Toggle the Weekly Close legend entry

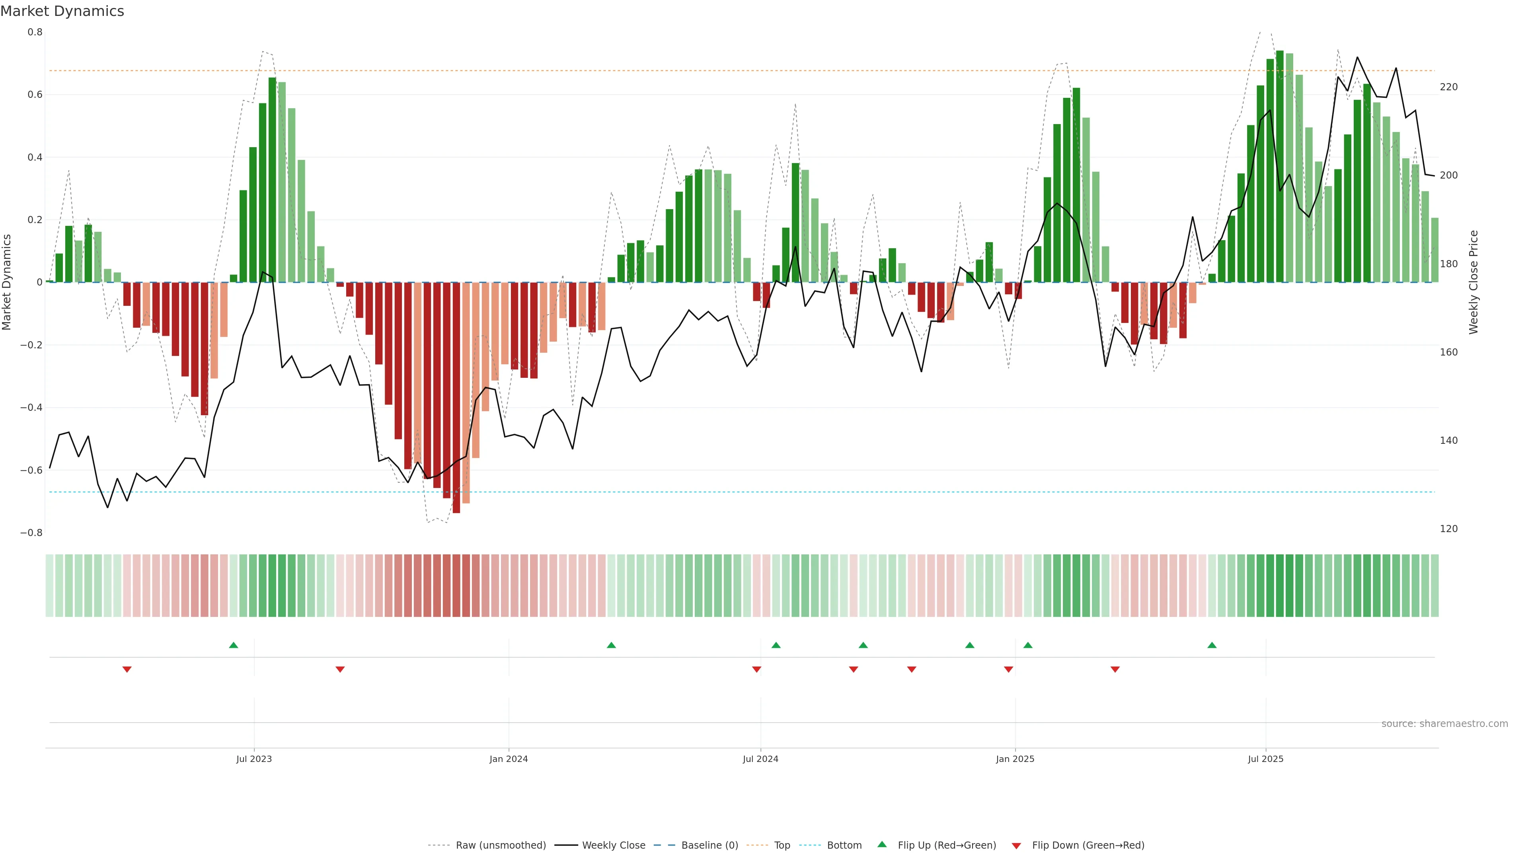coord(613,845)
